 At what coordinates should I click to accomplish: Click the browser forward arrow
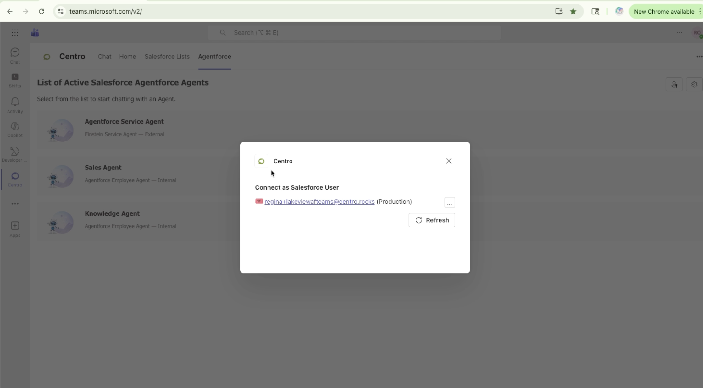(25, 12)
